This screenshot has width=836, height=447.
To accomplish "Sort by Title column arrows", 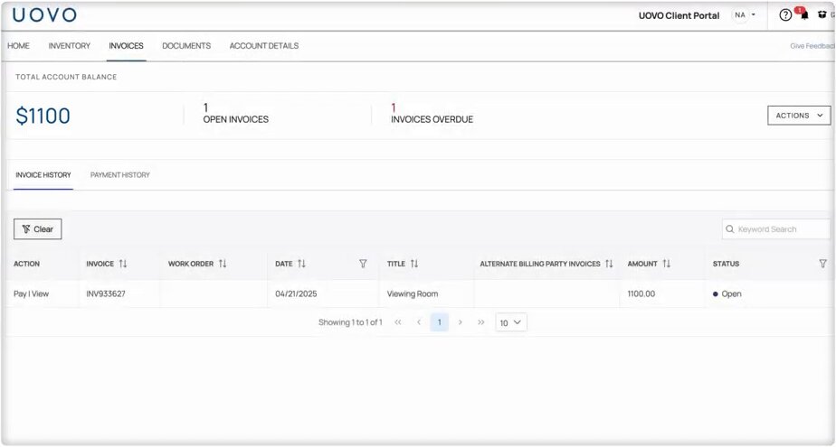I will click(414, 264).
